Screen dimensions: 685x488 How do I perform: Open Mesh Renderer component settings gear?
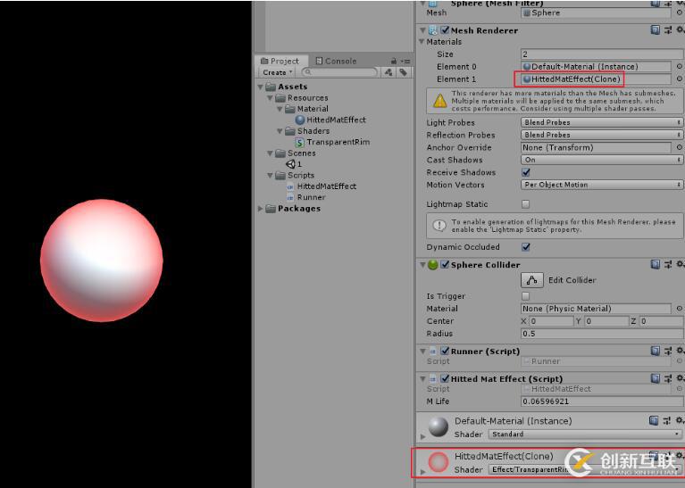pos(681,29)
